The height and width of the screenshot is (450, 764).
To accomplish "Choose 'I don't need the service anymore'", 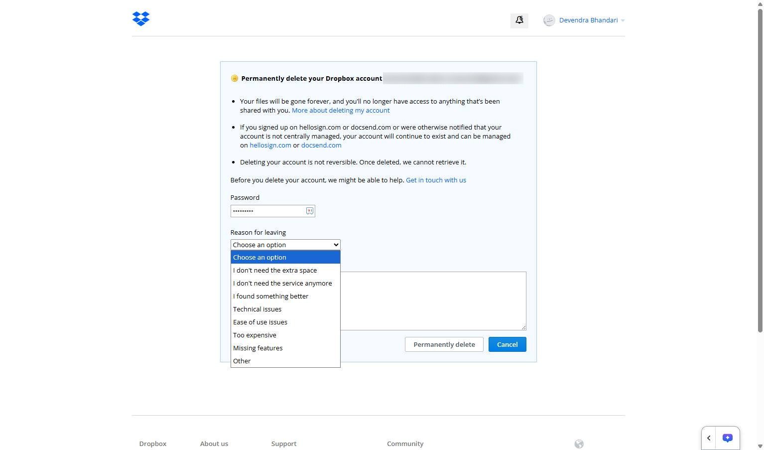I will click(x=285, y=283).
